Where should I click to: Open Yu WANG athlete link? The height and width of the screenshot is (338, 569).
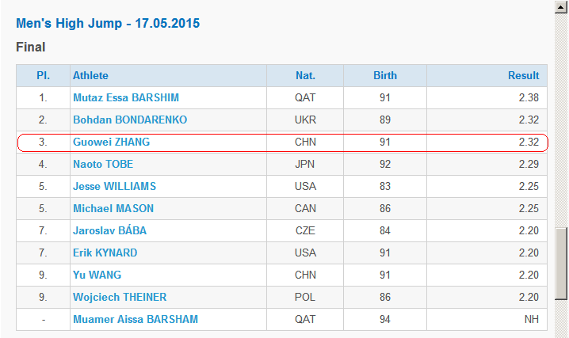click(x=97, y=275)
